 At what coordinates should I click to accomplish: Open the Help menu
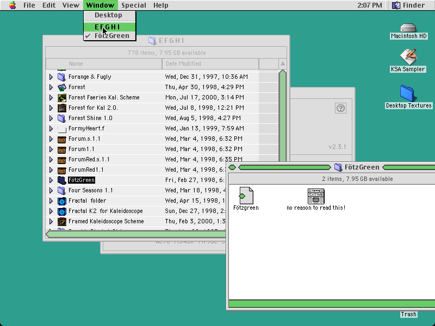coord(160,5)
